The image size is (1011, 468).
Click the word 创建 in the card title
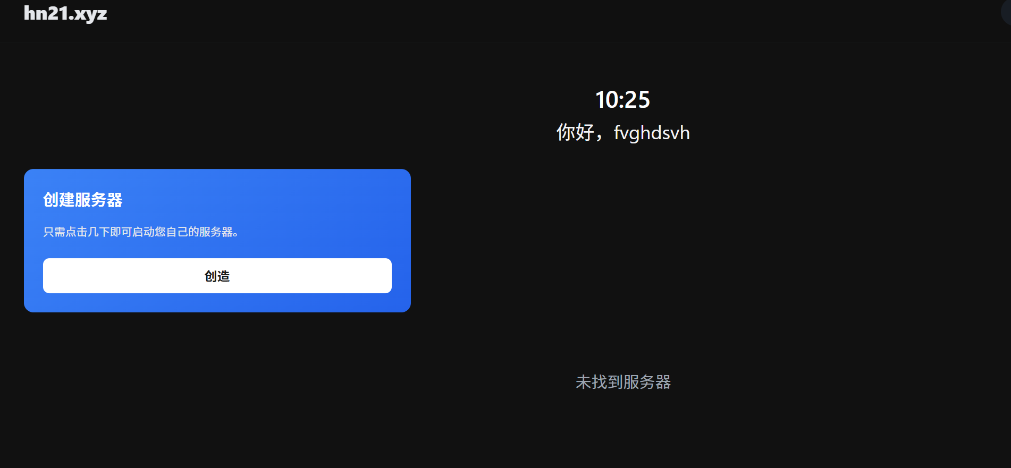59,200
